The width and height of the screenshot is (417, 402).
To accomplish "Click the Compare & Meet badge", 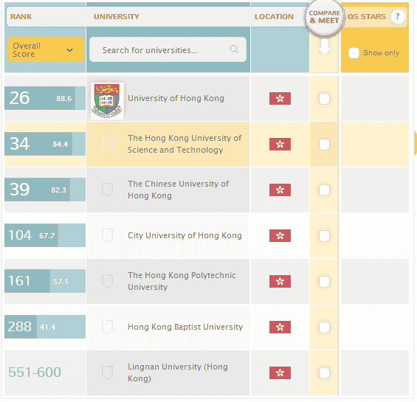I will (x=324, y=17).
